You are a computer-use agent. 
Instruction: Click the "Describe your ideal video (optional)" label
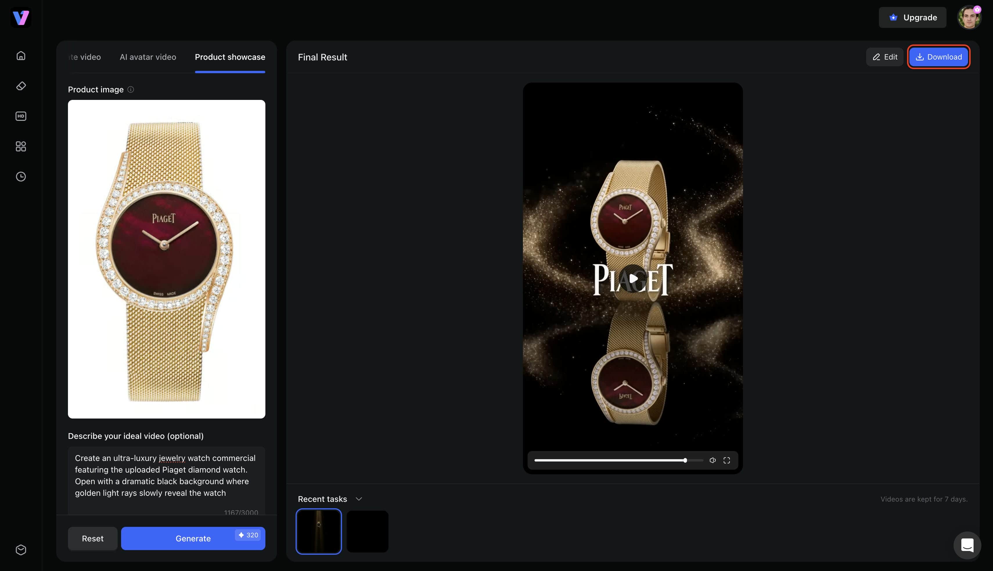tap(136, 436)
